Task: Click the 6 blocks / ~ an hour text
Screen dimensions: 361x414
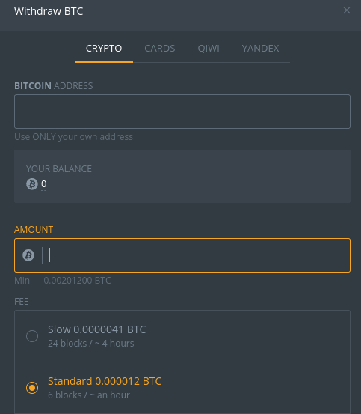Action: [89, 395]
